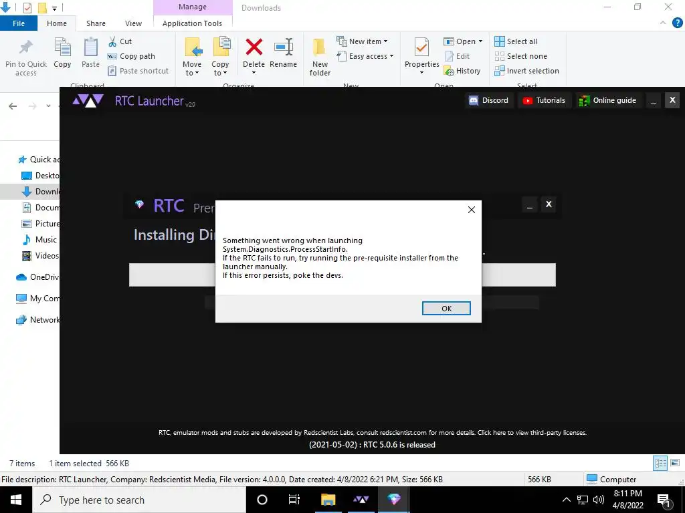Switch to details view layout
This screenshot has width=685, height=513.
[x=660, y=463]
